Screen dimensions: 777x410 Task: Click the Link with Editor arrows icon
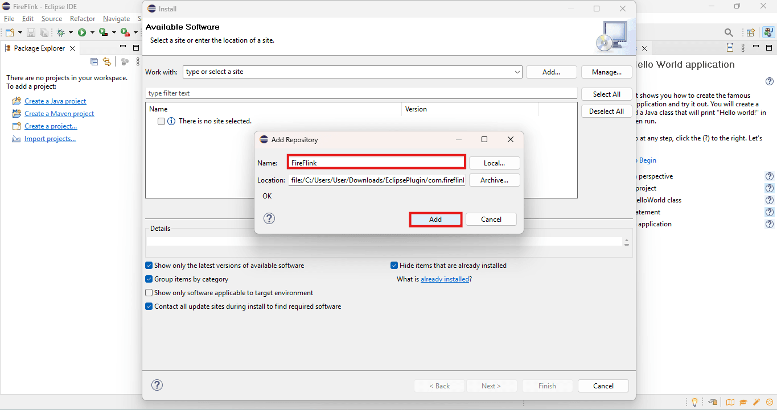point(106,61)
